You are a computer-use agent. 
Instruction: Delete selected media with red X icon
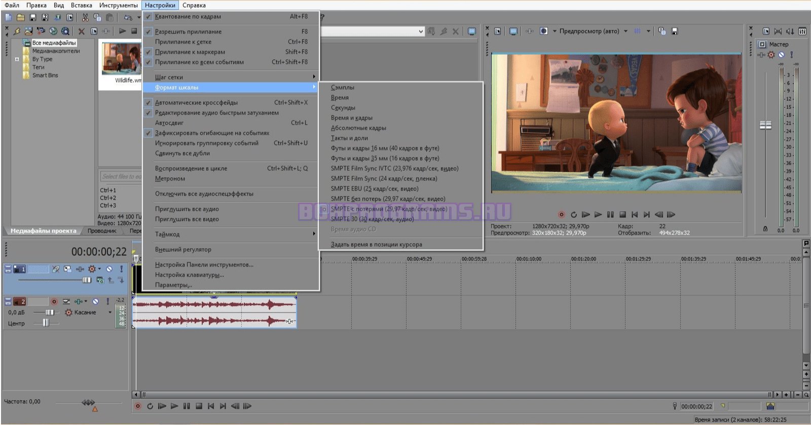coord(81,31)
